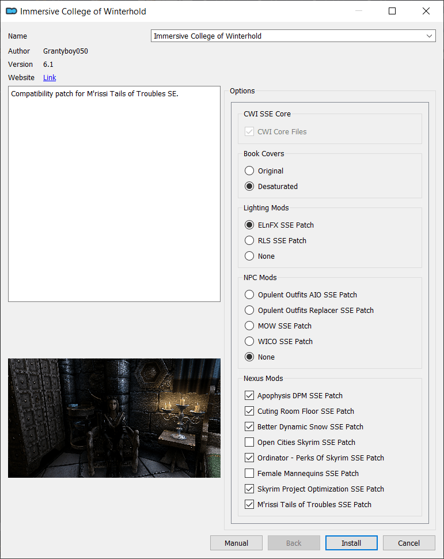Image resolution: width=444 pixels, height=559 pixels.
Task: Close the installer window
Action: [426, 11]
